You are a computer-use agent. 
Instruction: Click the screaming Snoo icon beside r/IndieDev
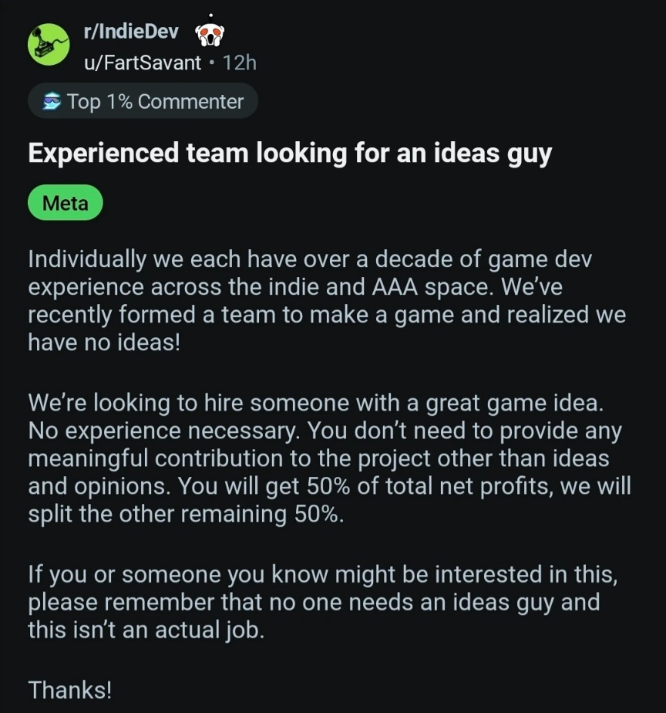click(209, 34)
